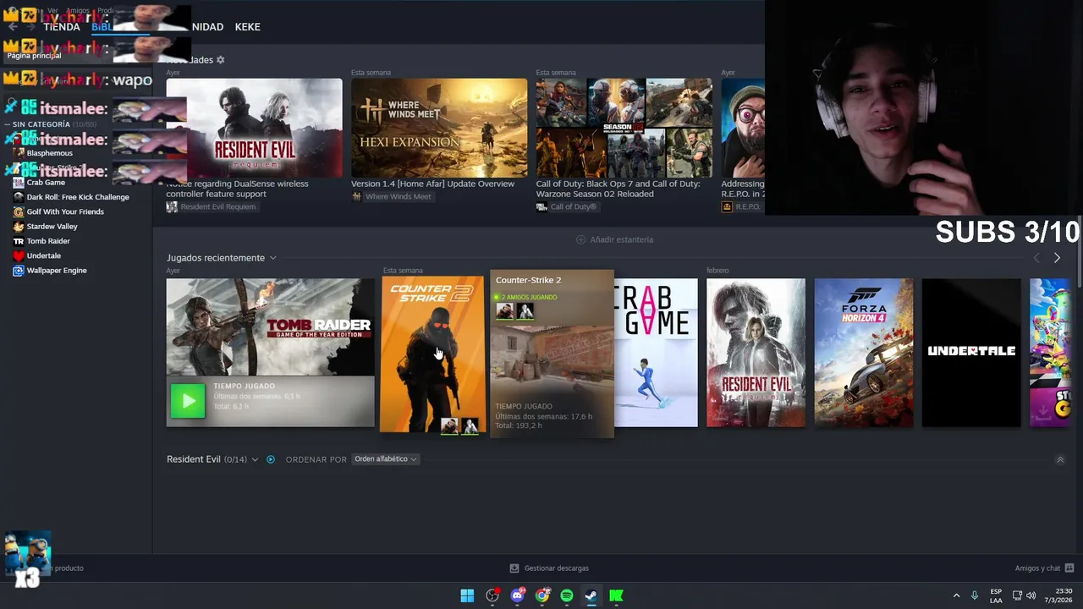The width and height of the screenshot is (1083, 609).
Task: Open Spotify from the taskbar
Action: (567, 595)
